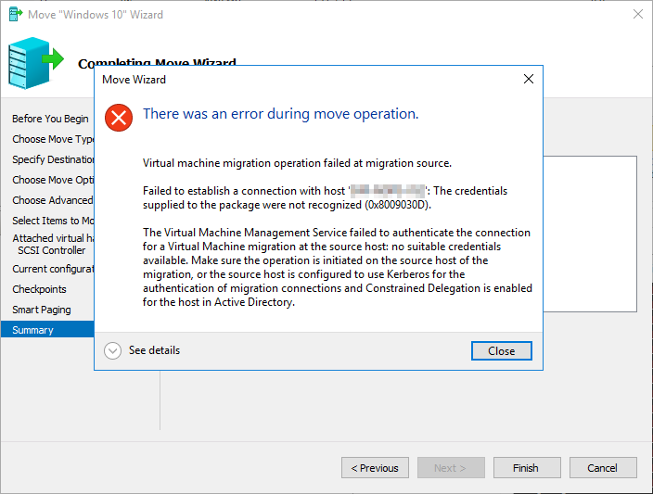Open the Smart Paging step
The width and height of the screenshot is (653, 494).
click(42, 310)
